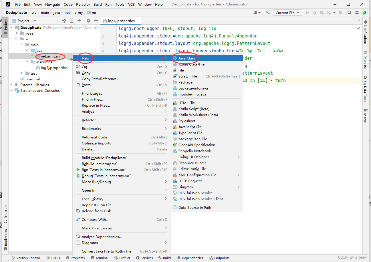
Task: Click Collapse All in Project panel
Action: pyautogui.click(x=79, y=21)
